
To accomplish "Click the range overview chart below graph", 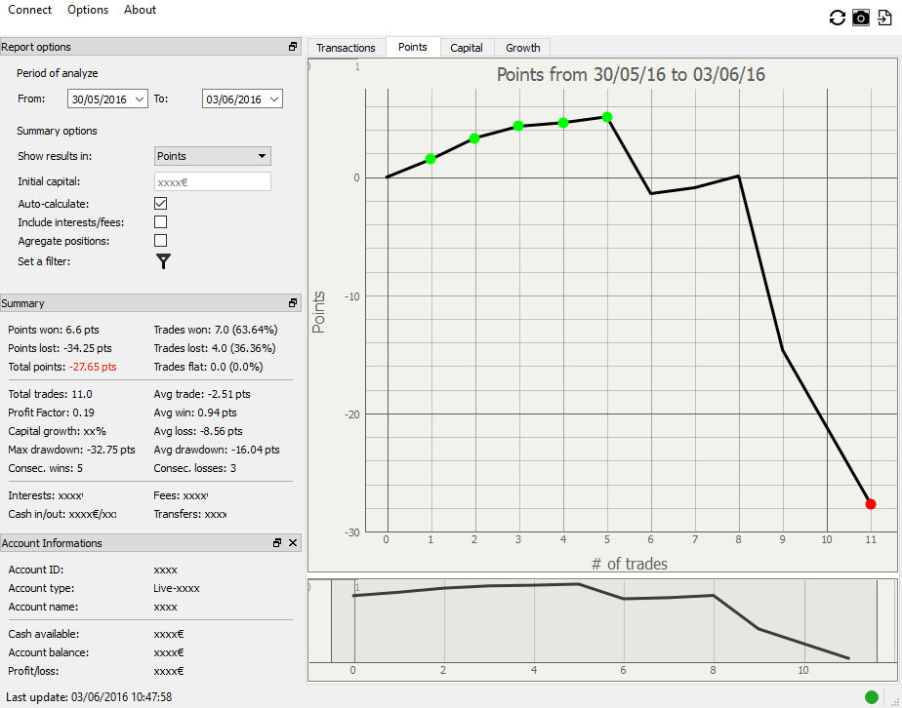I will coord(603,629).
